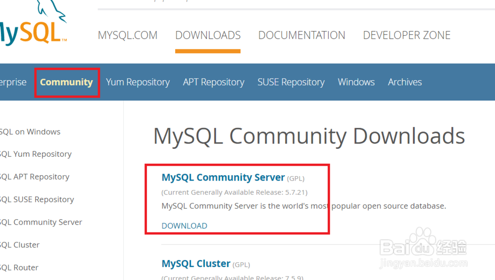Open MySQL Cluster sidebar link
Viewport: 495px width, 280px height.
point(20,245)
